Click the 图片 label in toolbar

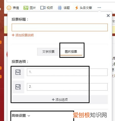click(x=33, y=8)
